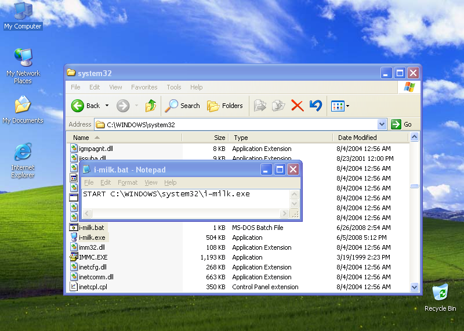Click the file list scroll down arrow

tap(414, 287)
